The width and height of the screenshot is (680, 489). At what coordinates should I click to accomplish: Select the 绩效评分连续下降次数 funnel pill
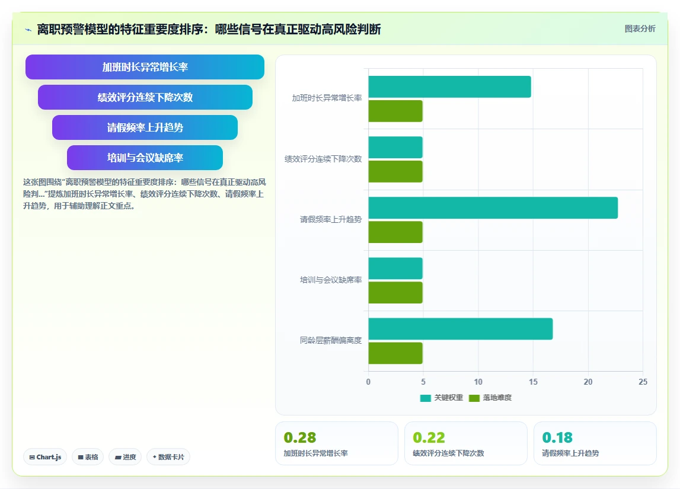coord(145,97)
